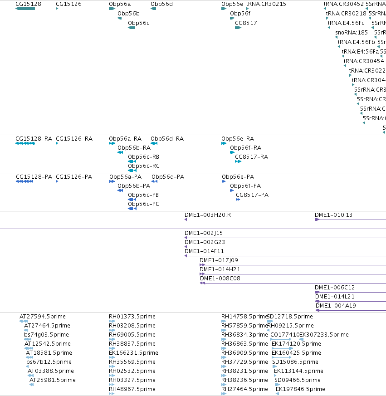Click the Obp56b-RA transcript label

pyautogui.click(x=134, y=148)
